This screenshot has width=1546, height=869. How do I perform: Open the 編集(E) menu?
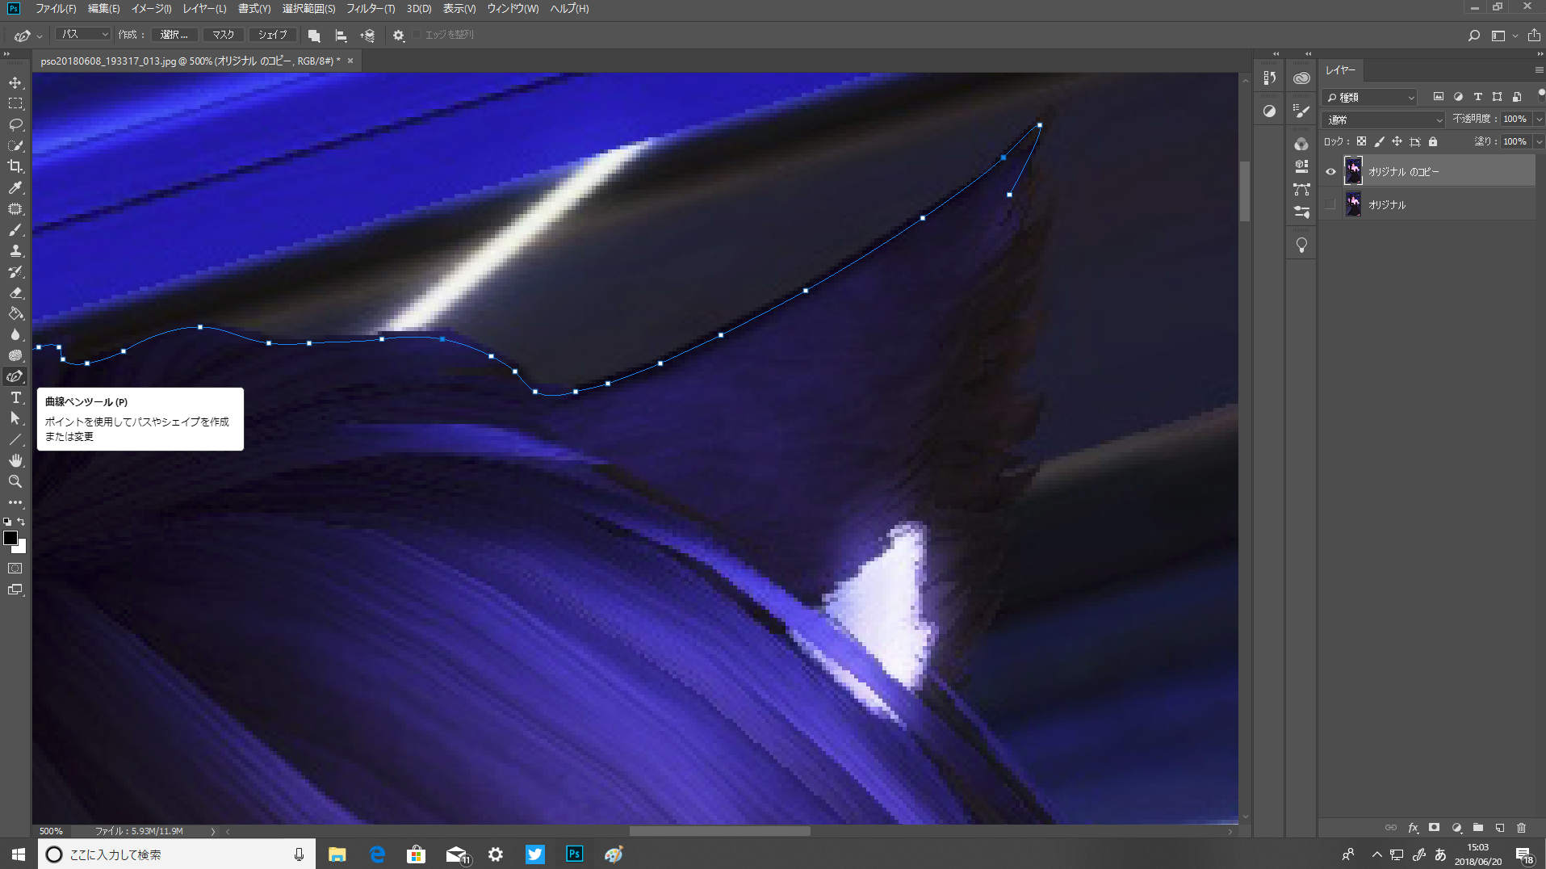[x=103, y=9]
